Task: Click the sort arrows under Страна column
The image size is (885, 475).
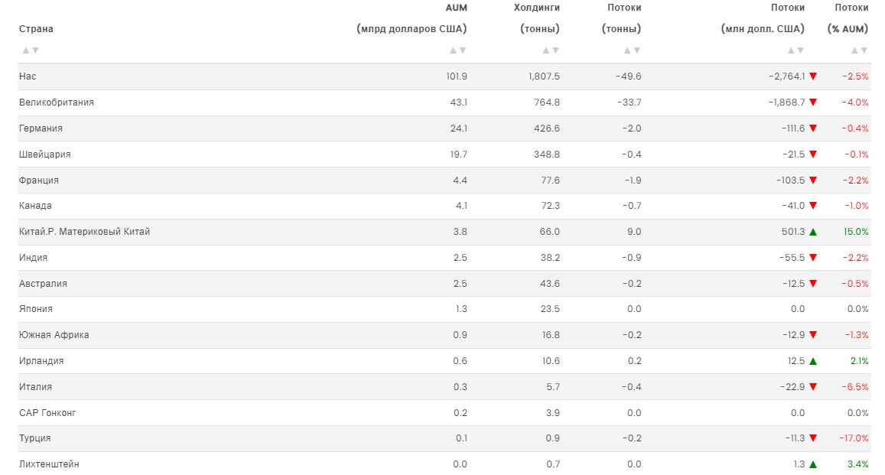Action: [x=31, y=50]
